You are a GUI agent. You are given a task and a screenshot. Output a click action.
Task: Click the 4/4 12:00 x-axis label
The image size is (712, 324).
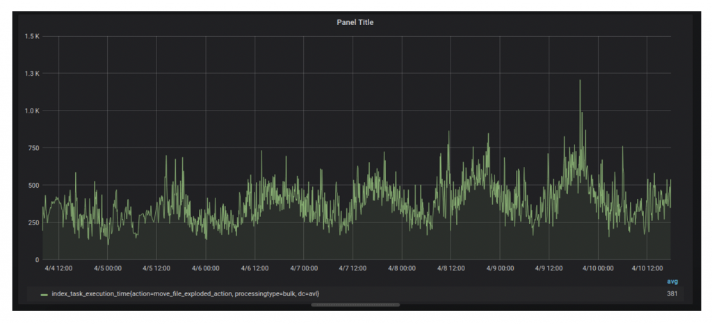[58, 268]
